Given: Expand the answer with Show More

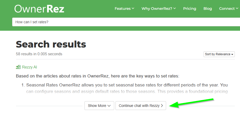Looking at the screenshot, I should [99, 106].
